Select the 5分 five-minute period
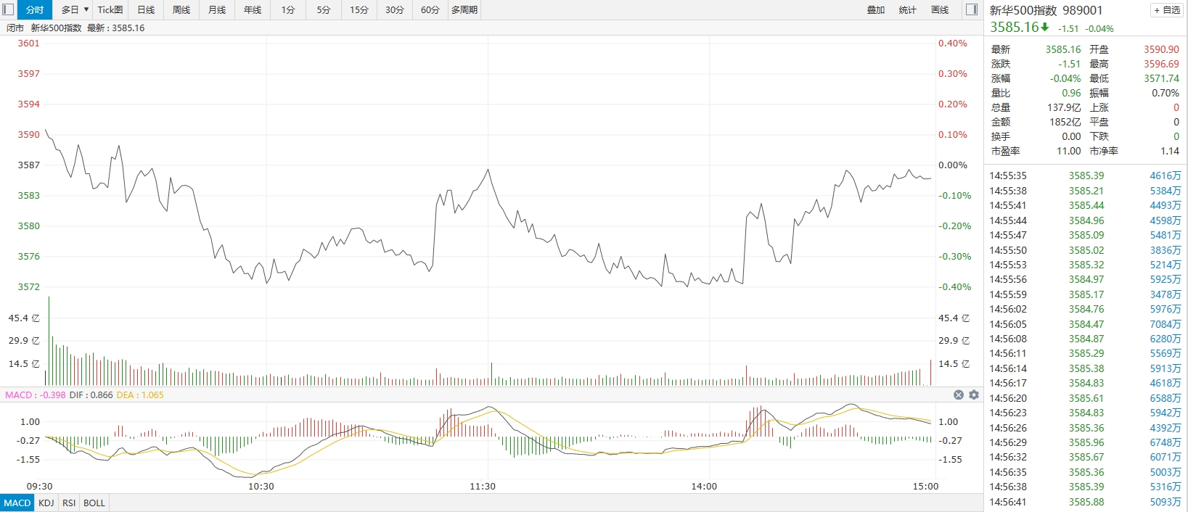This screenshot has width=1188, height=512. (x=324, y=9)
